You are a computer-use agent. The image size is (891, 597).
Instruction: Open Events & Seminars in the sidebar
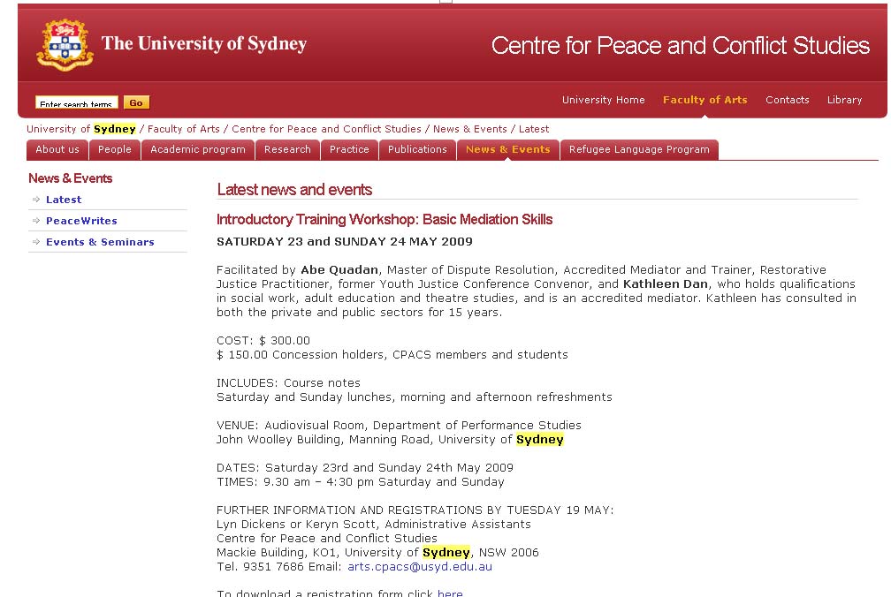100,242
